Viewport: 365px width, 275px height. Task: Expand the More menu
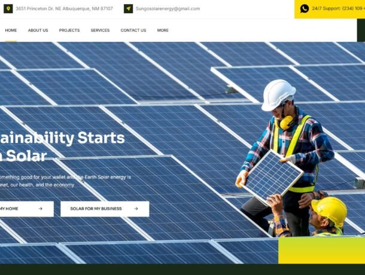click(x=163, y=30)
